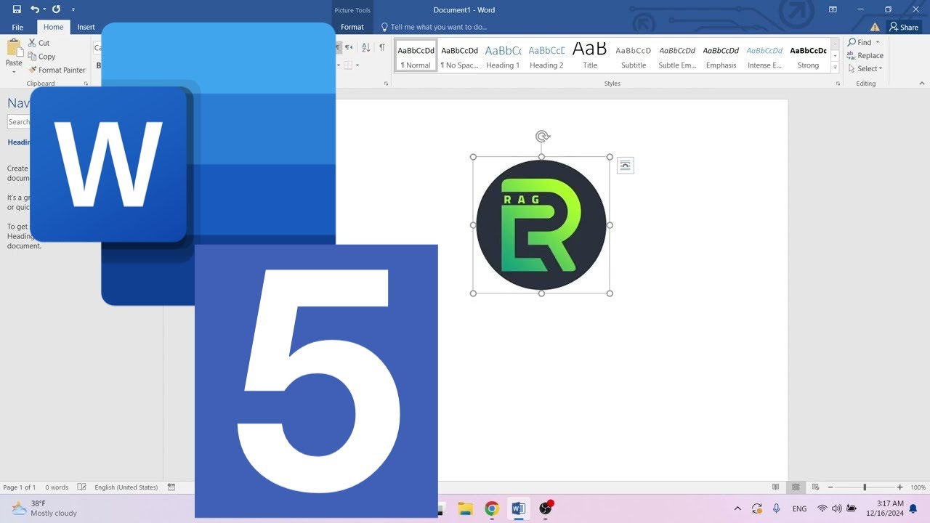This screenshot has width=930, height=523.
Task: Click the zoom slider handle
Action: (865, 487)
